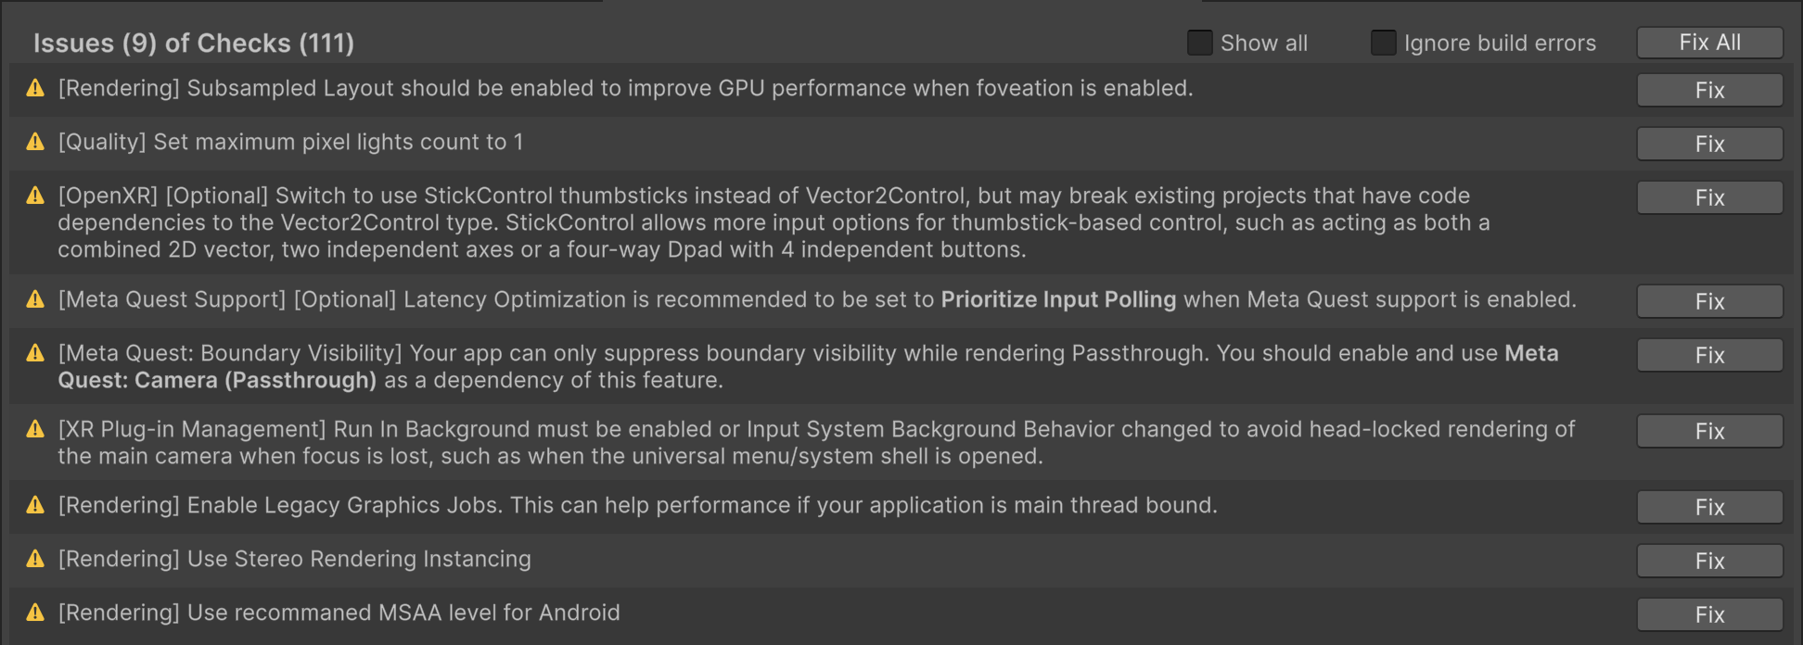Click warning icon for Legacy Graphics Jobs issue
Image resolution: width=1803 pixels, height=645 pixels.
35,506
